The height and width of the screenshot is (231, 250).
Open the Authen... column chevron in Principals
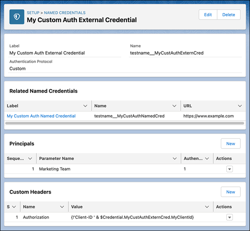[207, 158]
